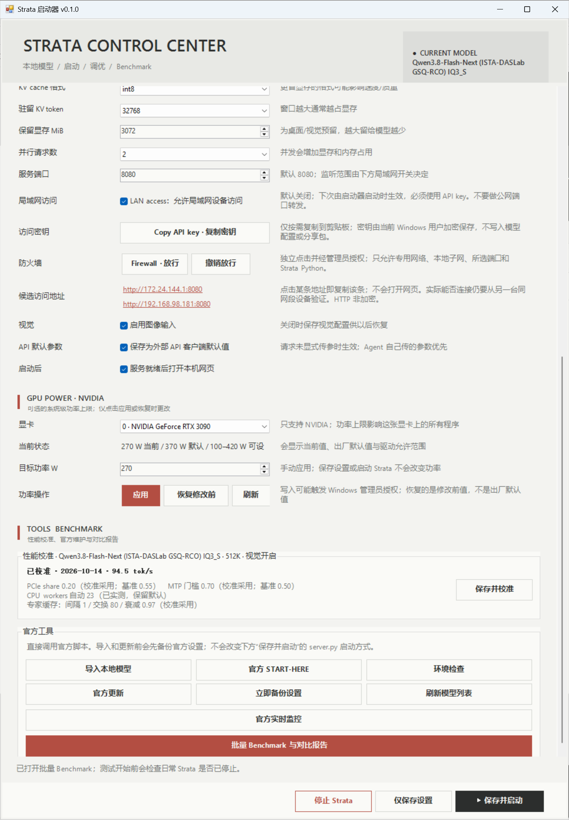Click the vertical scrollbar thumb
Viewport: 569px width, 820px height.
tap(562, 550)
